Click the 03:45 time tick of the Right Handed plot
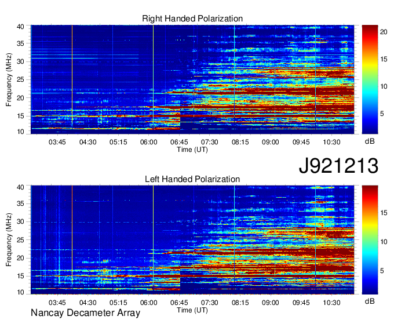This screenshot has width=394, height=320. [x=57, y=142]
